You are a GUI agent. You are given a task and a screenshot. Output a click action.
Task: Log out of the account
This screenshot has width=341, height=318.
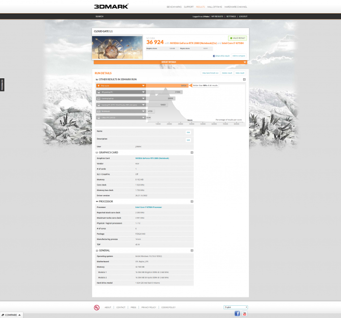click(243, 17)
